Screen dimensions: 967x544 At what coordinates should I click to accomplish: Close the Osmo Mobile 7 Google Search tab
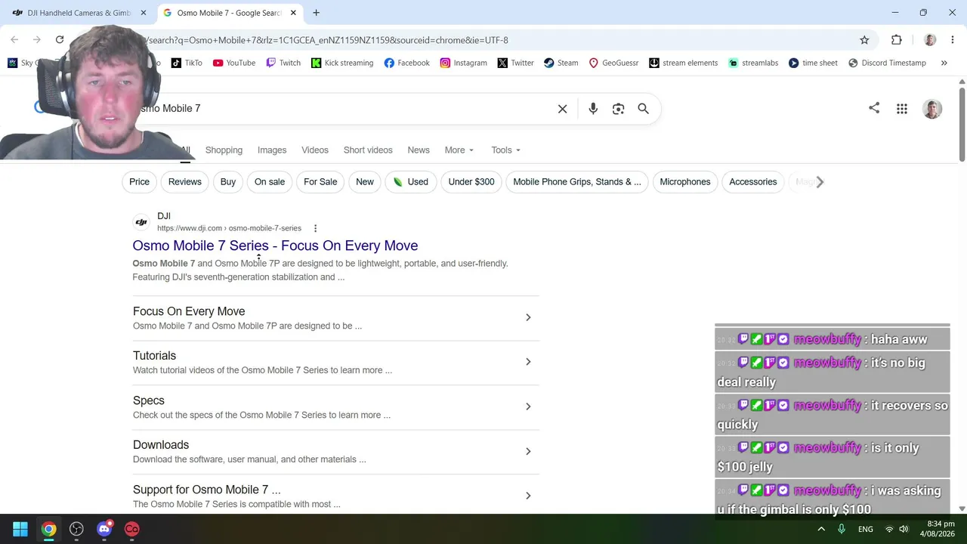point(293,13)
